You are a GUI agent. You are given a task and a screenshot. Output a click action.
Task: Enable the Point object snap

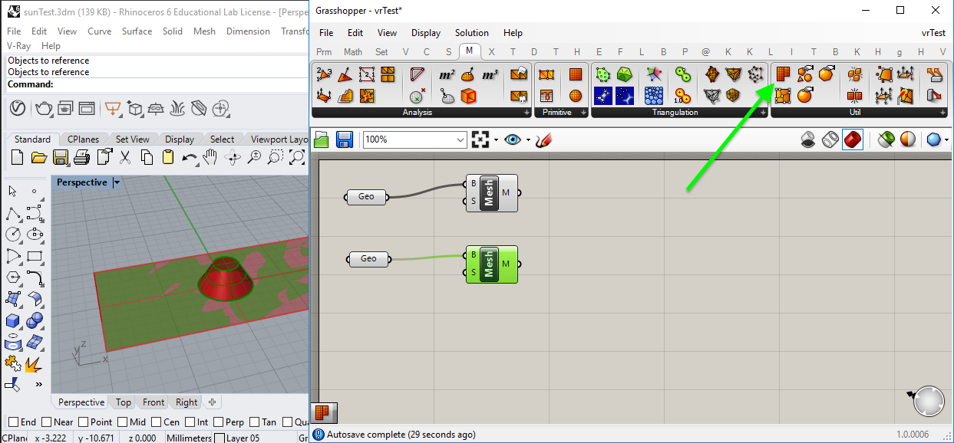(x=83, y=422)
